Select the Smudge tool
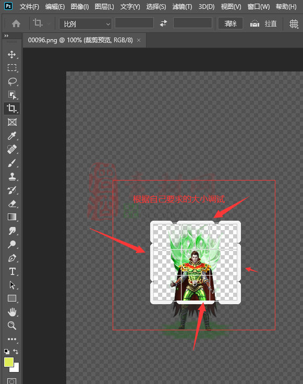Image resolution: width=303 pixels, height=384 pixels. pyautogui.click(x=12, y=231)
